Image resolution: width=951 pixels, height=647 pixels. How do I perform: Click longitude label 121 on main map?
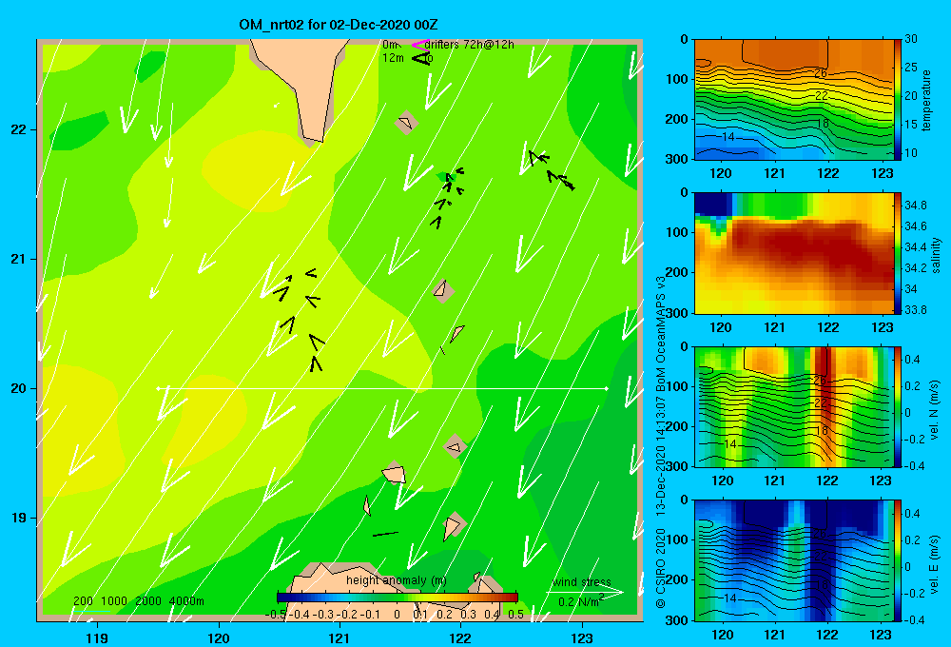click(x=340, y=637)
